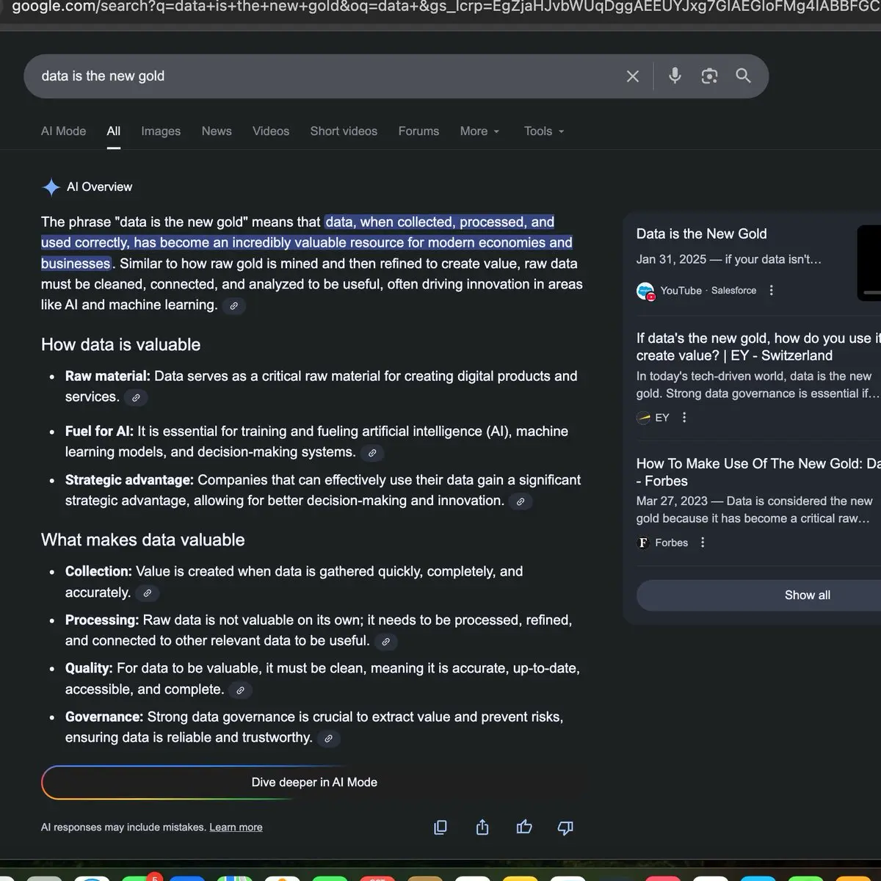This screenshot has width=881, height=881.
Task: Clear the search box with the X icon
Action: point(633,76)
